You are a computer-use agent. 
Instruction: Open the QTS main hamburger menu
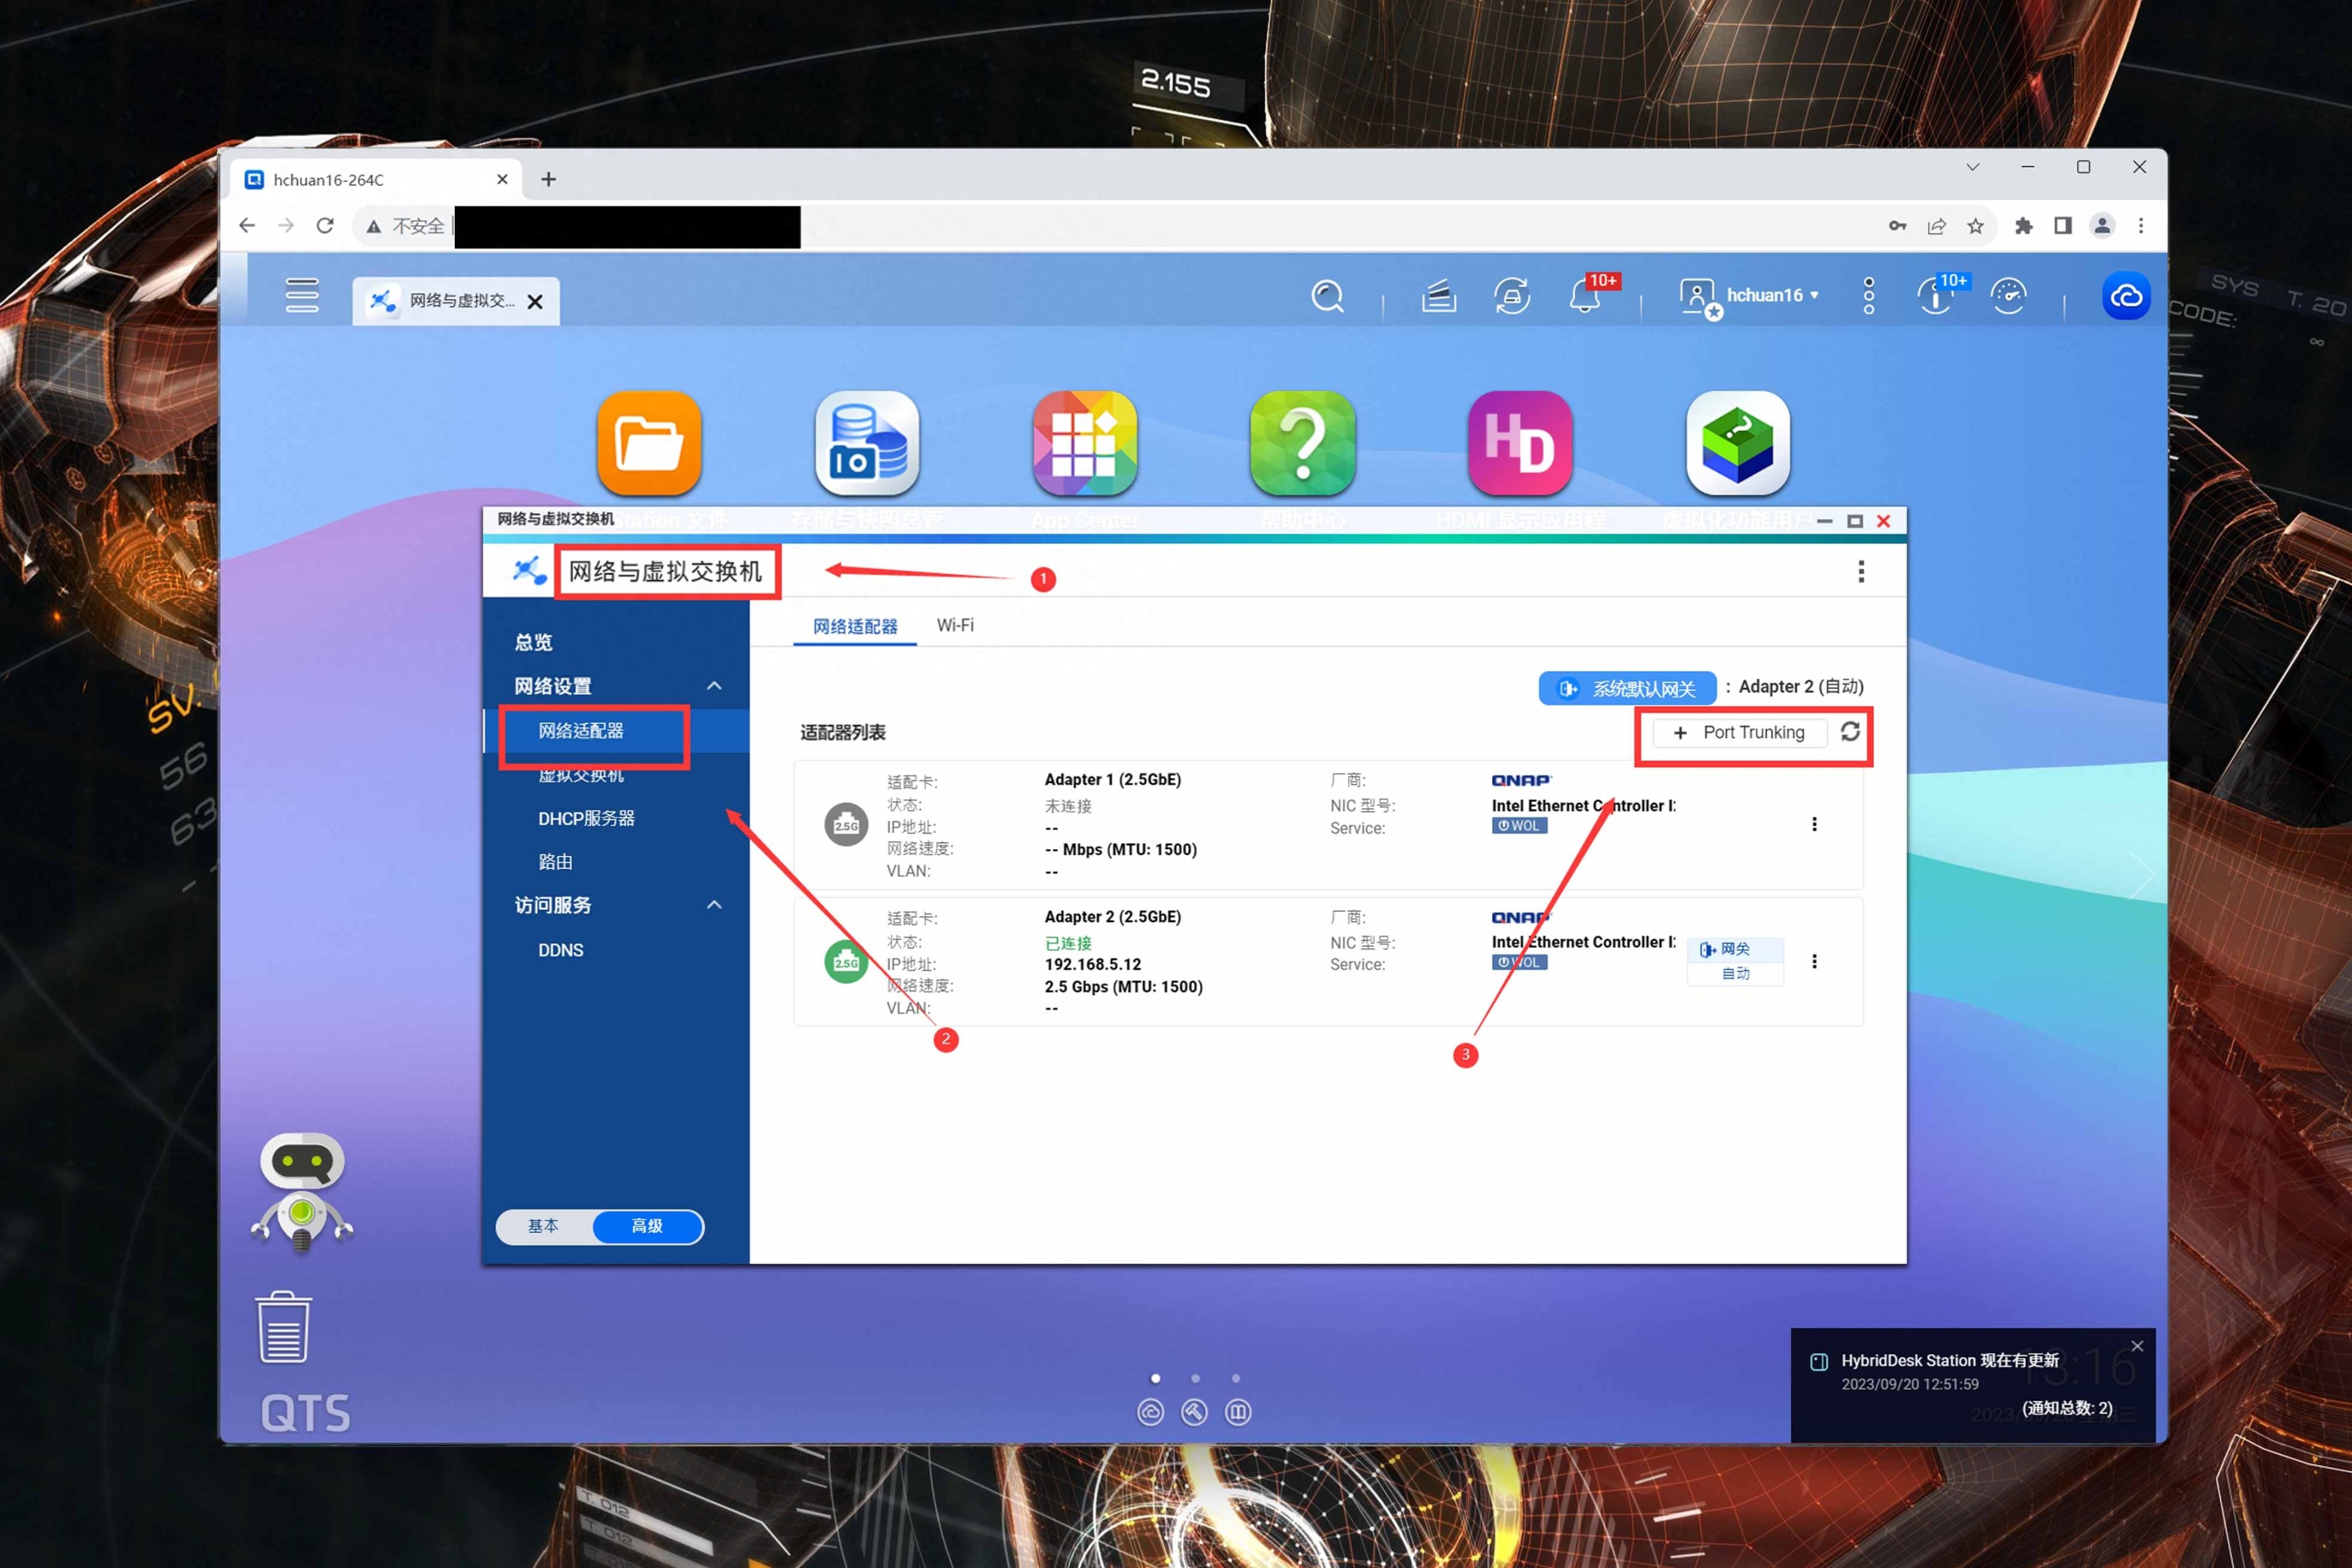302,296
